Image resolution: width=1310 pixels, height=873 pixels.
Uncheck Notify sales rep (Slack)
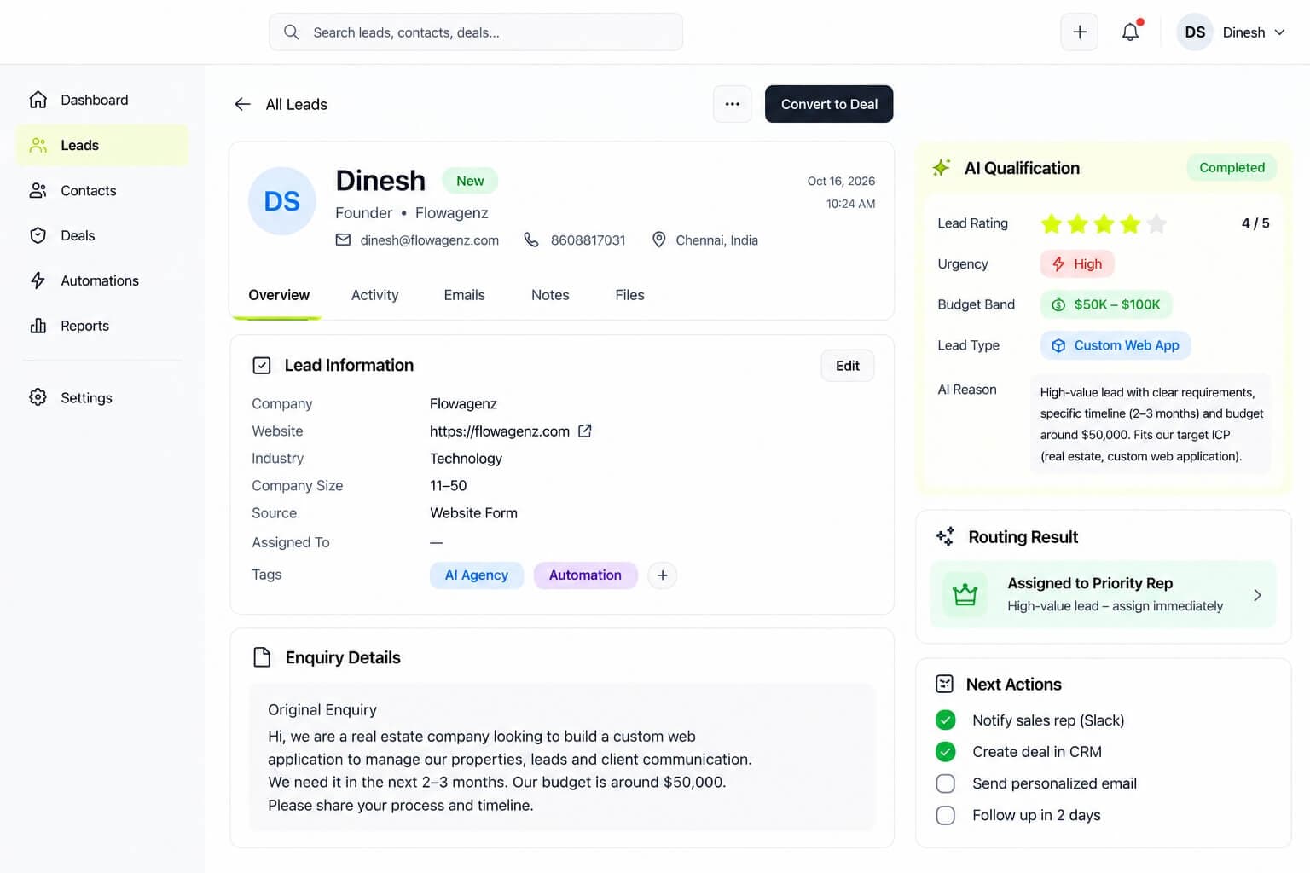pyautogui.click(x=946, y=720)
